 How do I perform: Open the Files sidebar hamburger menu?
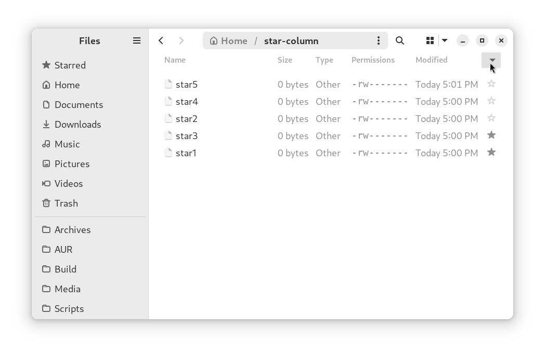click(x=137, y=40)
